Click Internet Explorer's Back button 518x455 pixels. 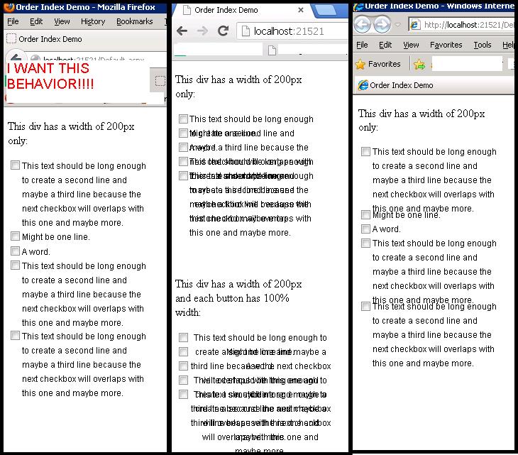(362, 24)
